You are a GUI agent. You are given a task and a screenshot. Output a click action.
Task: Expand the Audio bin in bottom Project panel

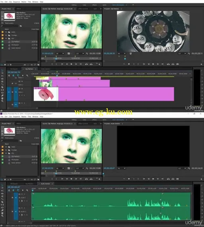click(x=6, y=147)
